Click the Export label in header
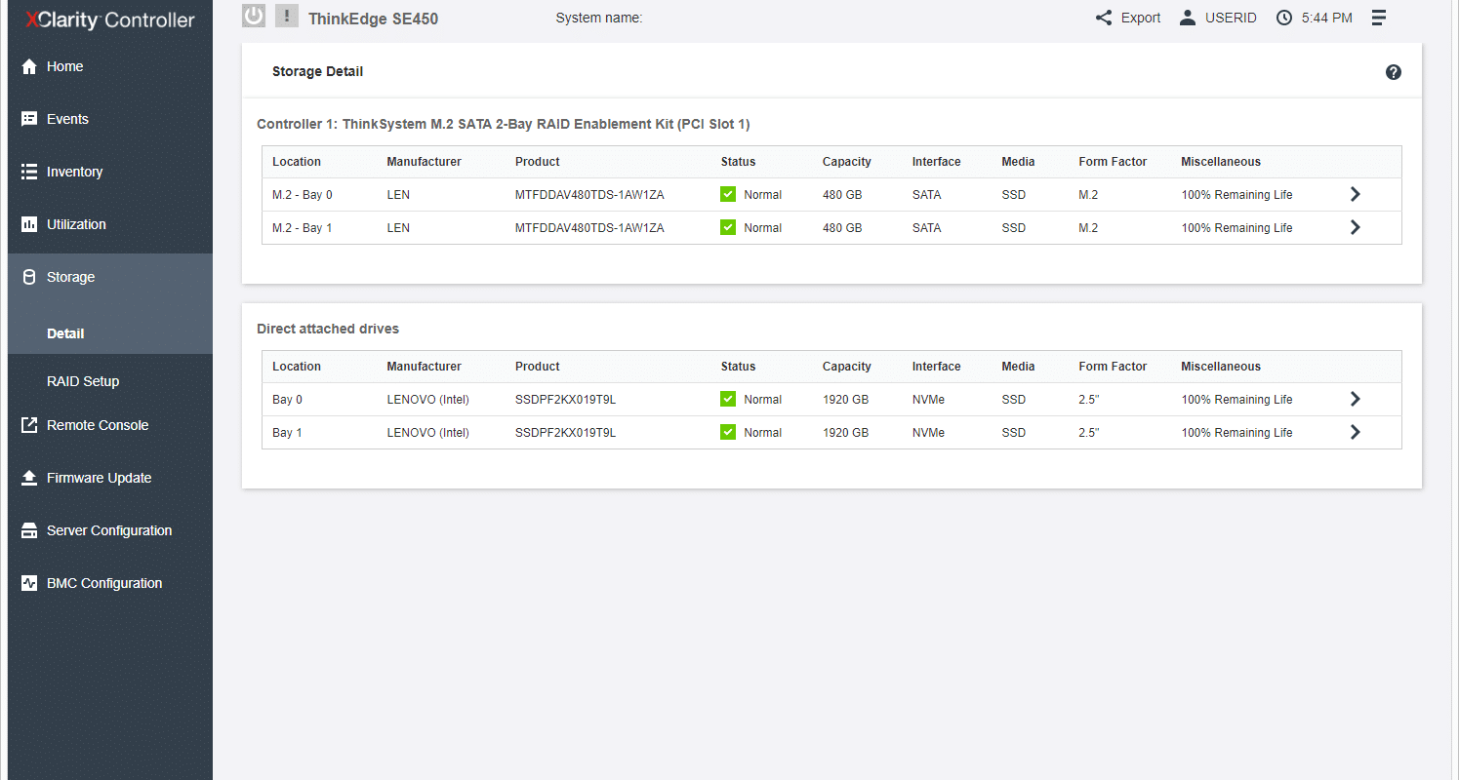 (1141, 18)
